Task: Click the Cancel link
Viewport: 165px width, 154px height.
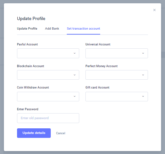Action: click(61, 133)
